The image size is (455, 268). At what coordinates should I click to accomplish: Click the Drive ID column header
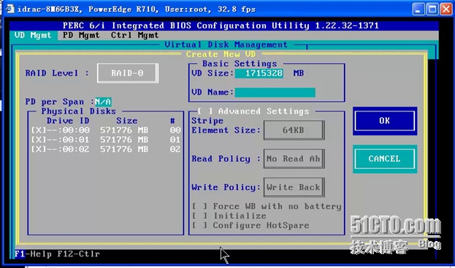pyautogui.click(x=68, y=121)
